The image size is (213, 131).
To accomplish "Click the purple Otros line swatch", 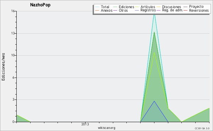I will [115, 10].
